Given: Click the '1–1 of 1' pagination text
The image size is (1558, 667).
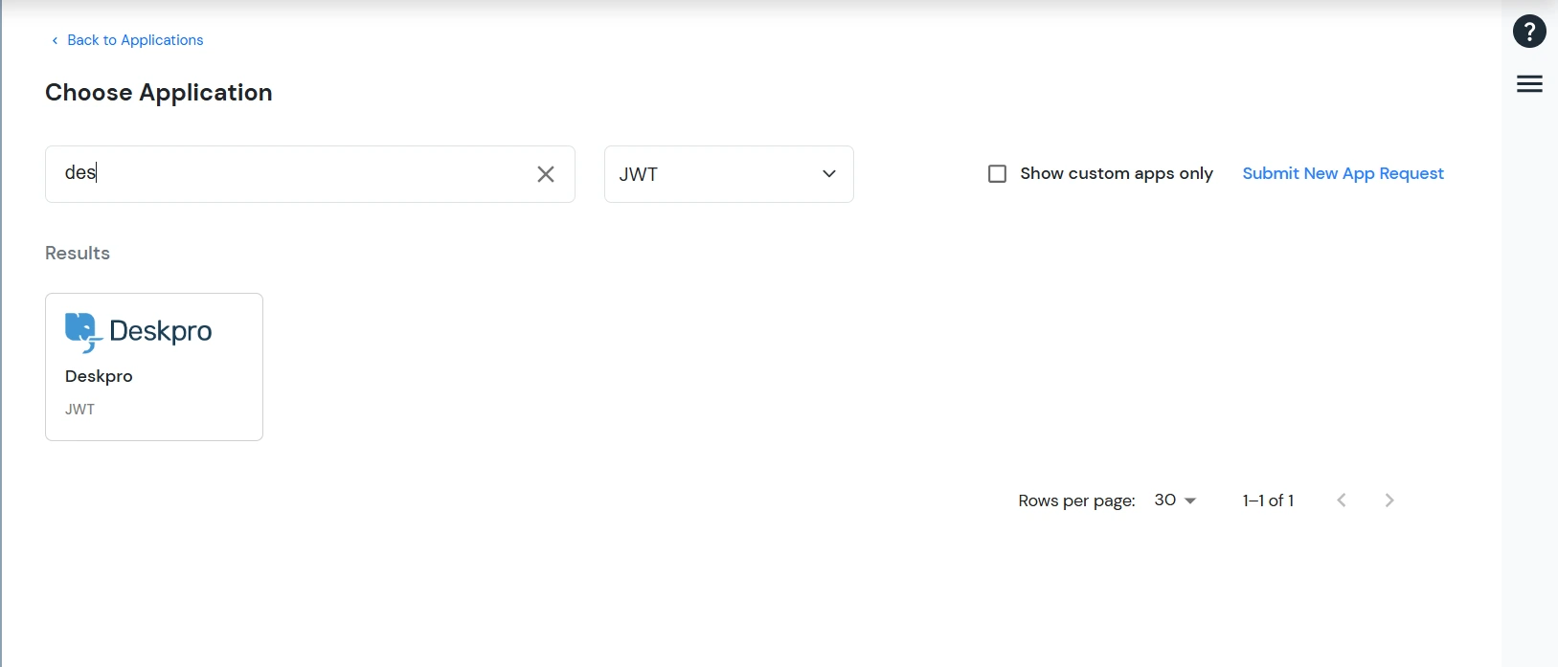Looking at the screenshot, I should 1268,500.
